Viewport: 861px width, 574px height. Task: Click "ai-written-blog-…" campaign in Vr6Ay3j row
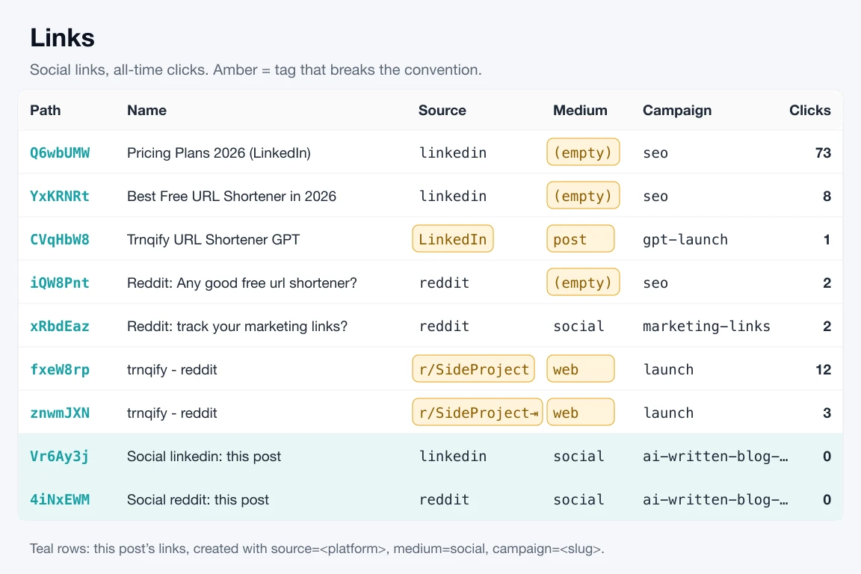coord(715,457)
